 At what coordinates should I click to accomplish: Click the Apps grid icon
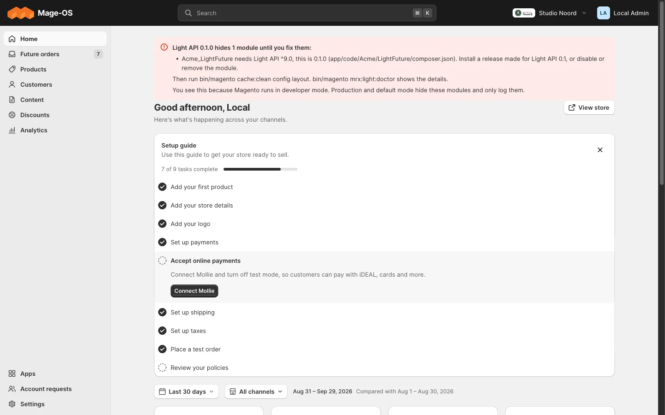pos(12,373)
